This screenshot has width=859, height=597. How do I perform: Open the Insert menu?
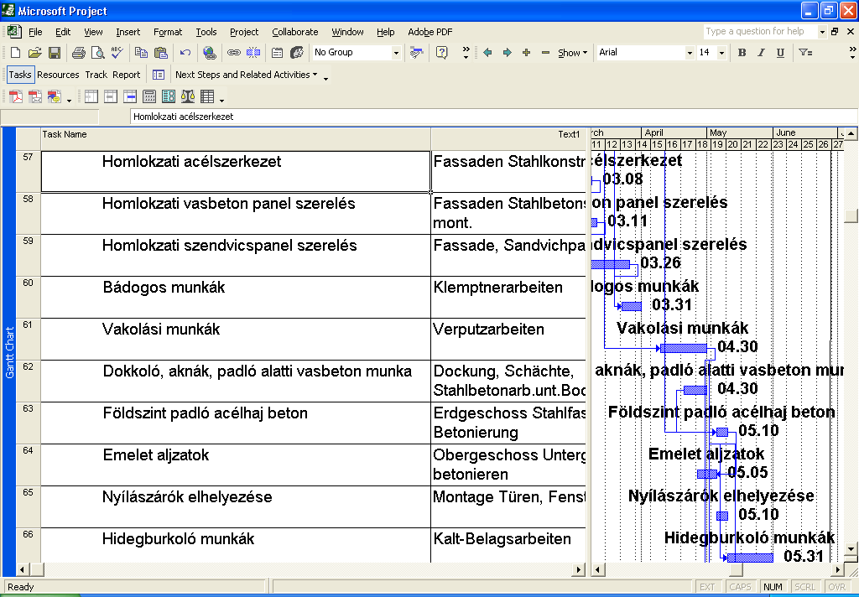tap(128, 32)
